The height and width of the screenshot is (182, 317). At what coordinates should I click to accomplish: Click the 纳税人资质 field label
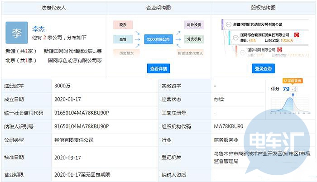pos(173,175)
